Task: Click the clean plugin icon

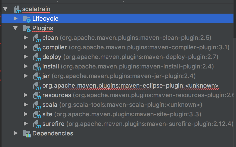Action: (x=37, y=38)
